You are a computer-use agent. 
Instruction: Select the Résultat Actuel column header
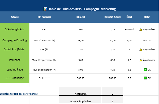click(x=112, y=17)
